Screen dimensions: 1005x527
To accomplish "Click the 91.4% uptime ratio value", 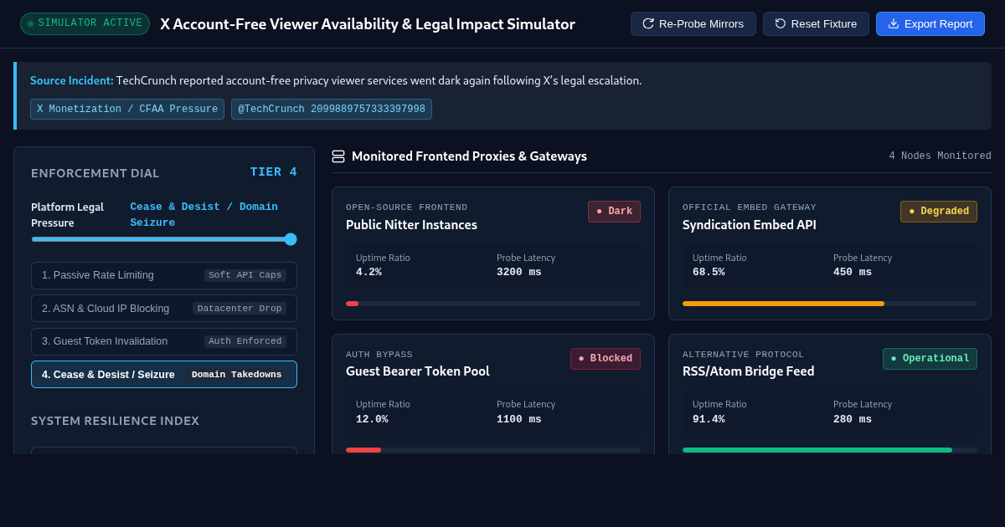I will 709,419.
